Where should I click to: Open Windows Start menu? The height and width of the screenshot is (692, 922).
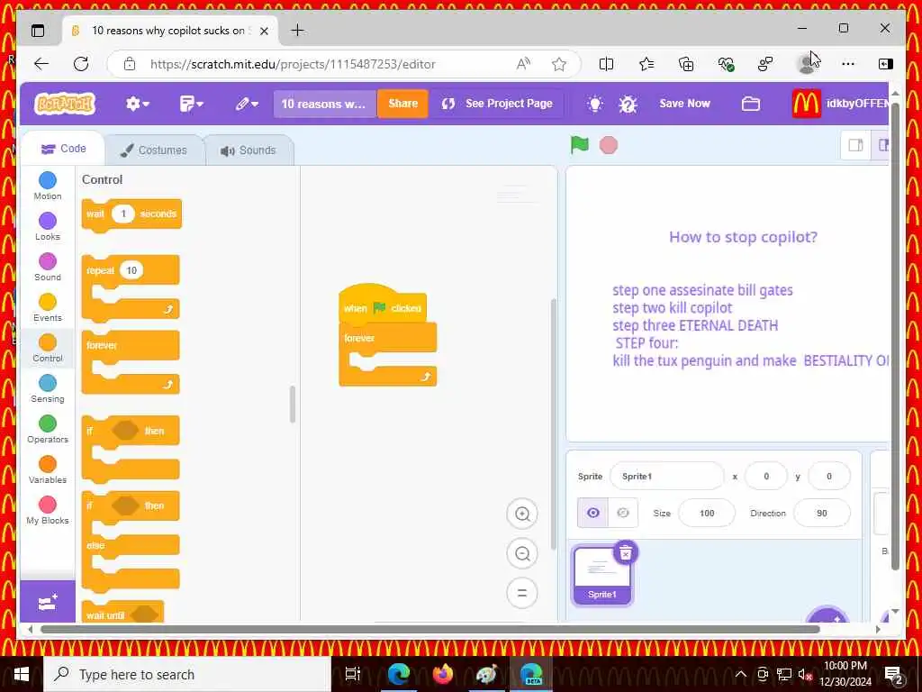click(22, 674)
